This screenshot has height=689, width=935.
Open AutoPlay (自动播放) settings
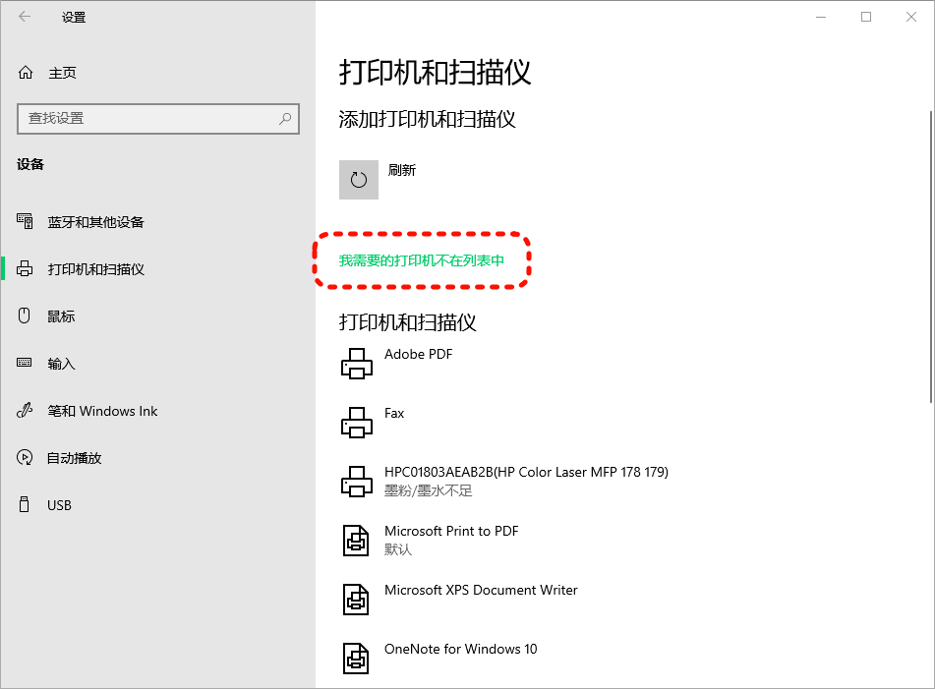coord(74,457)
